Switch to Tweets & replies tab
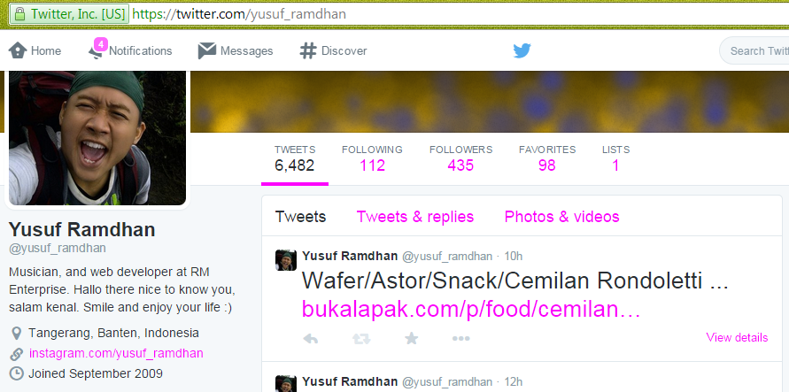This screenshot has height=392, width=789. coord(415,217)
